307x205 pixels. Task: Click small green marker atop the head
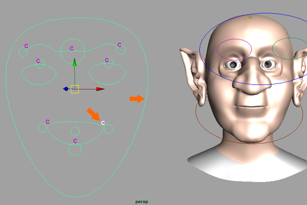[x=250, y=17]
